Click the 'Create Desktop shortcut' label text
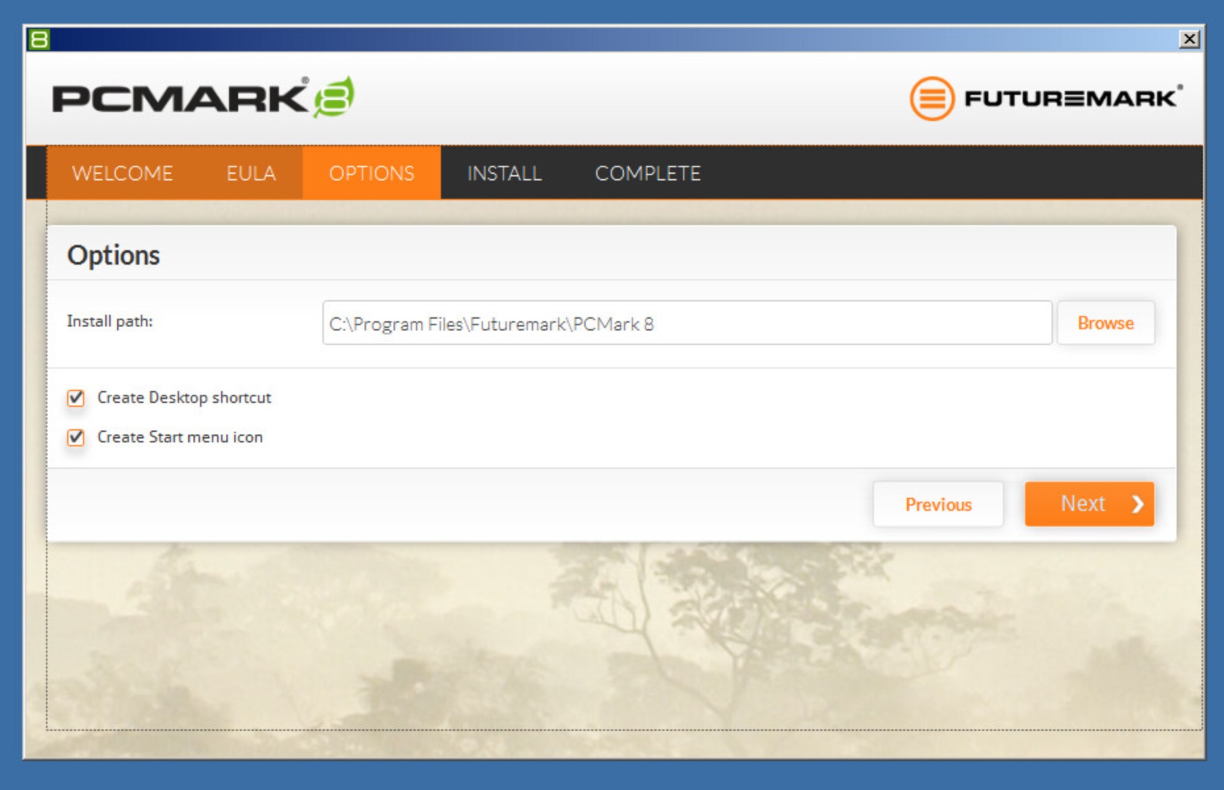The height and width of the screenshot is (790, 1224). coord(184,398)
